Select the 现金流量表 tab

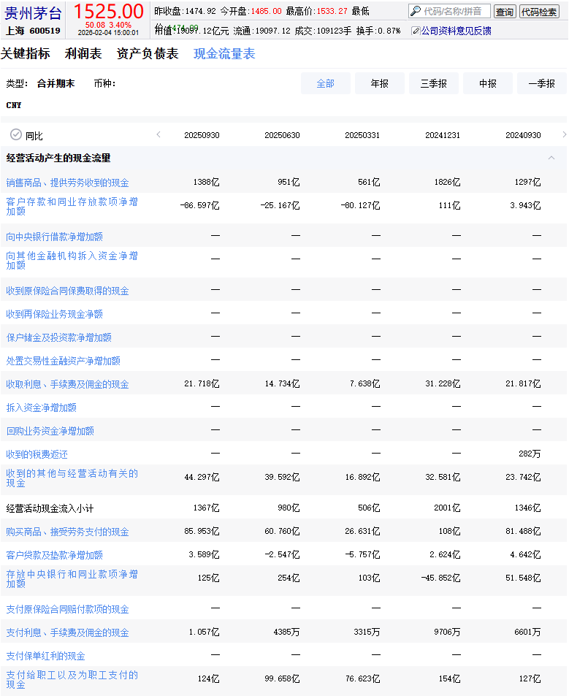click(224, 54)
